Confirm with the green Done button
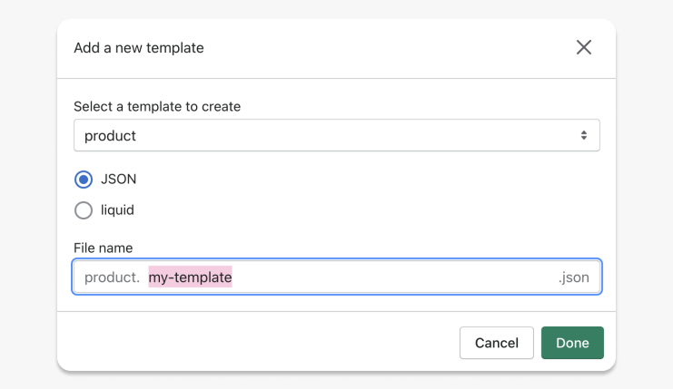This screenshot has width=673, height=389. pos(572,343)
